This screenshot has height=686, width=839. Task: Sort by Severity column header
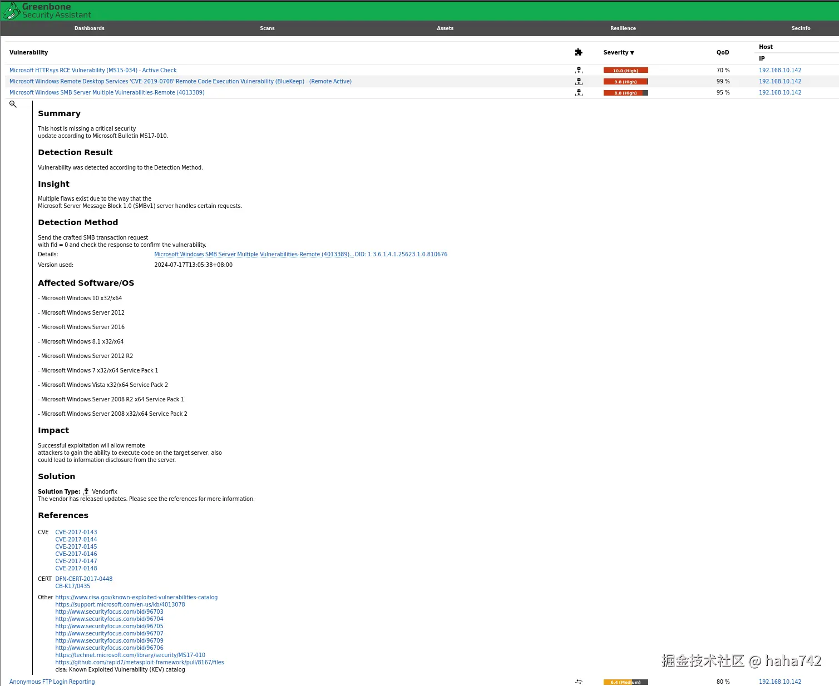(x=619, y=52)
